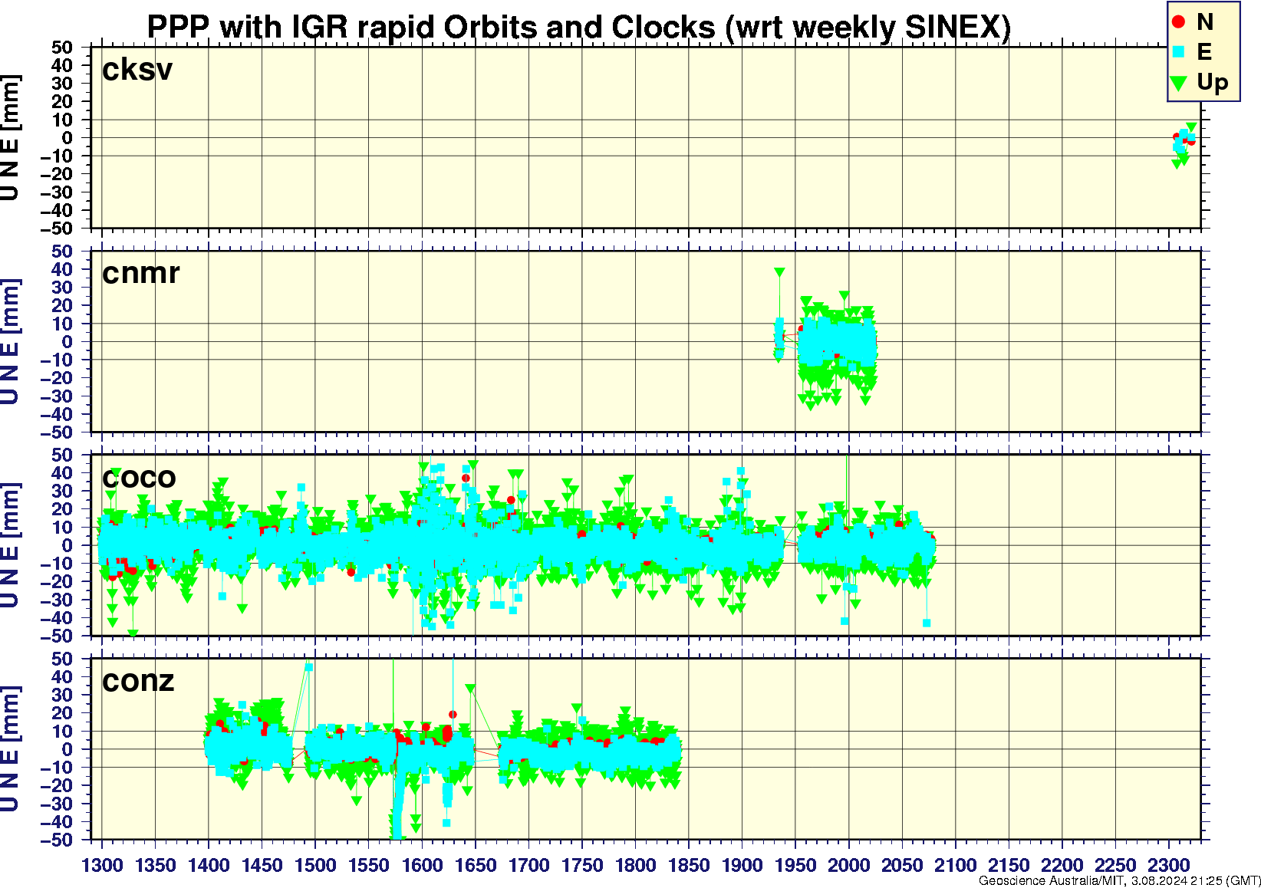
Task: Click y-axis label 50 of cksv panel
Action: pyautogui.click(x=63, y=48)
